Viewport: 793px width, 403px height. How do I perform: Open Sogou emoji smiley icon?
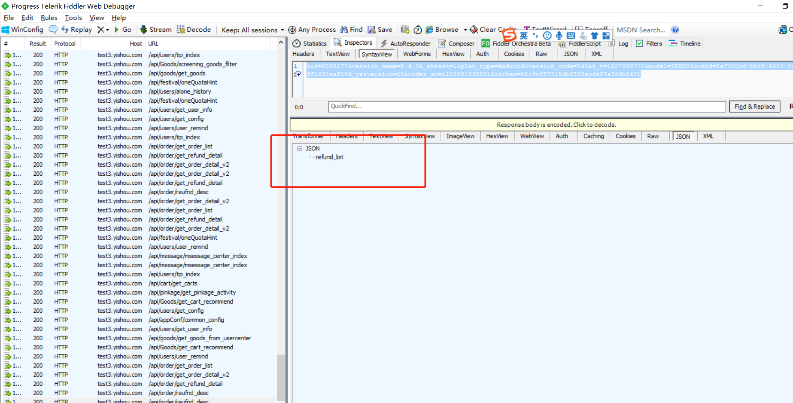[547, 35]
